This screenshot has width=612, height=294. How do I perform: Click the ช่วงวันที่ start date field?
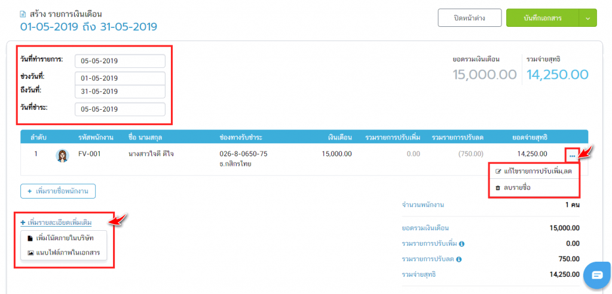120,78
